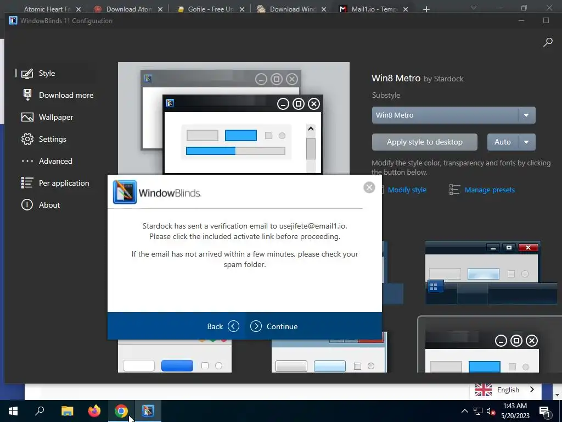Switch to WindowBlinds taskbar icon
The height and width of the screenshot is (422, 562).
point(148,411)
